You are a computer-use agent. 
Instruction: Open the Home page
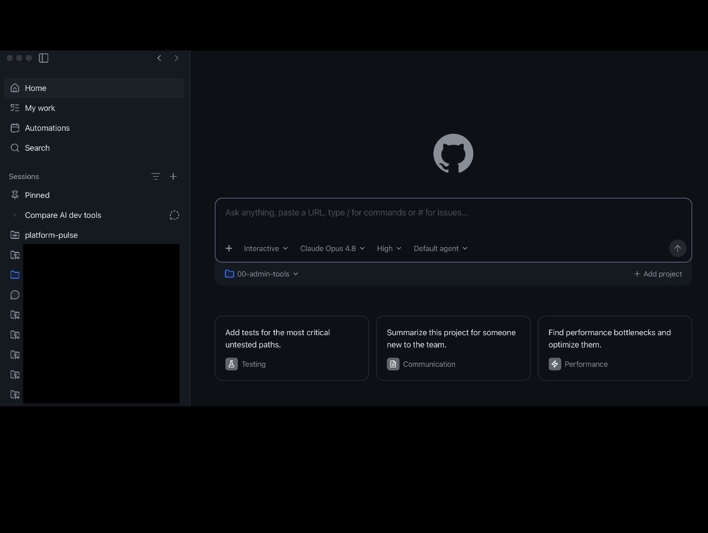(94, 88)
